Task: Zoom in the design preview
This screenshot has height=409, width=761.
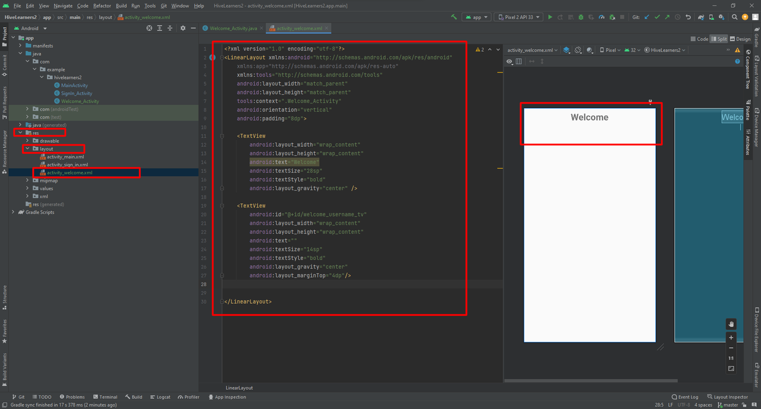Action: coord(731,338)
